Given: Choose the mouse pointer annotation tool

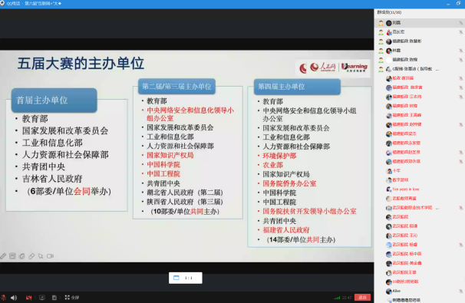Looking at the screenshot, I should click(41, 256).
